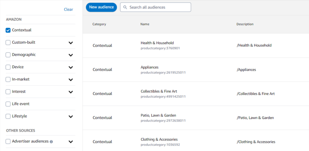Click the Description column header
Image resolution: width=309 pixels, height=151 pixels.
pos(245,24)
